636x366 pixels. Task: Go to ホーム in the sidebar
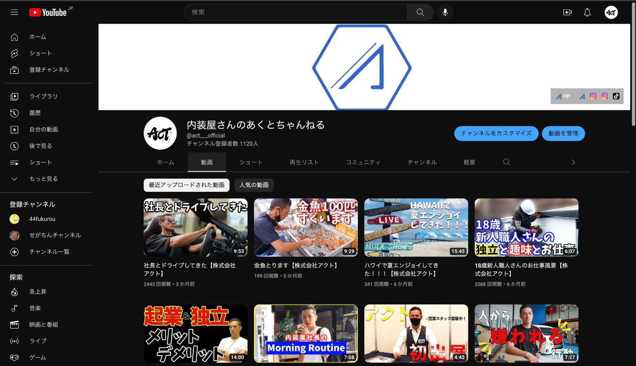[x=46, y=37]
